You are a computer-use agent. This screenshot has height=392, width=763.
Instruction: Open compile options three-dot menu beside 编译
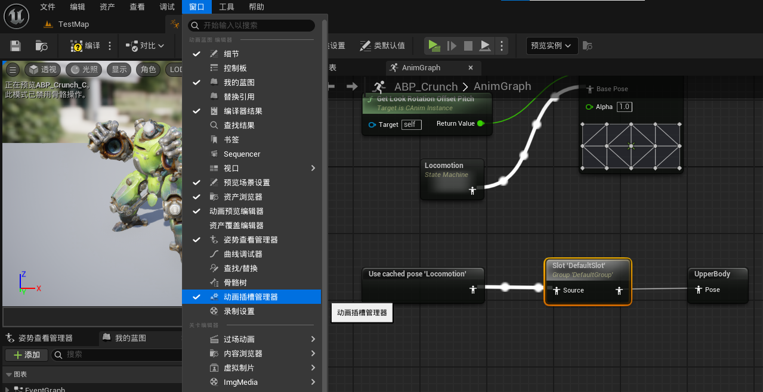coord(110,46)
